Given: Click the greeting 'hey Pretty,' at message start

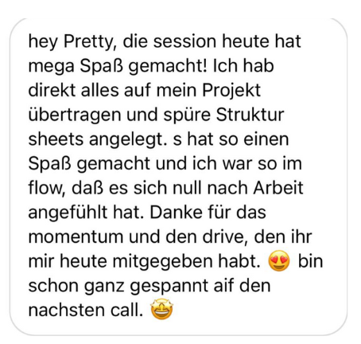Looking at the screenshot, I should [72, 42].
